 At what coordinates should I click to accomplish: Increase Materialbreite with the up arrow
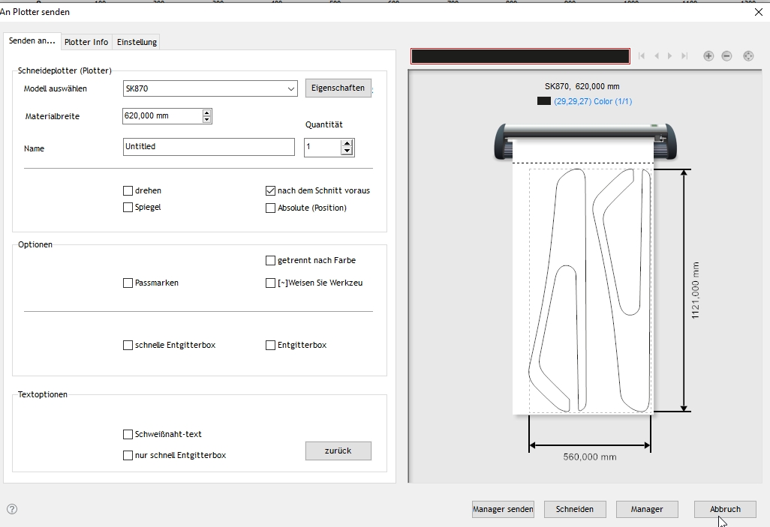[206, 112]
